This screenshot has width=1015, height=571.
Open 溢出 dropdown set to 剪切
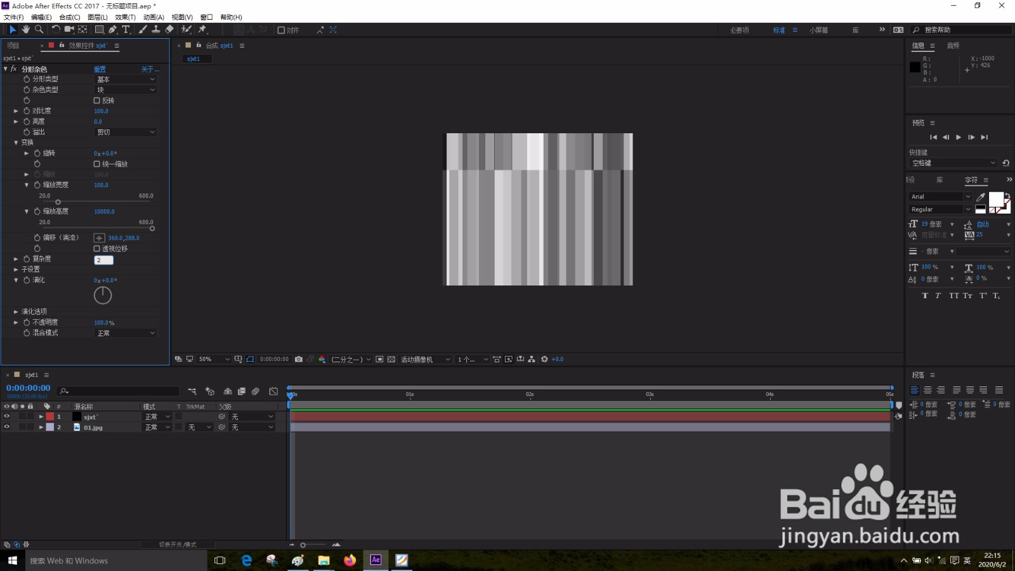(x=126, y=132)
